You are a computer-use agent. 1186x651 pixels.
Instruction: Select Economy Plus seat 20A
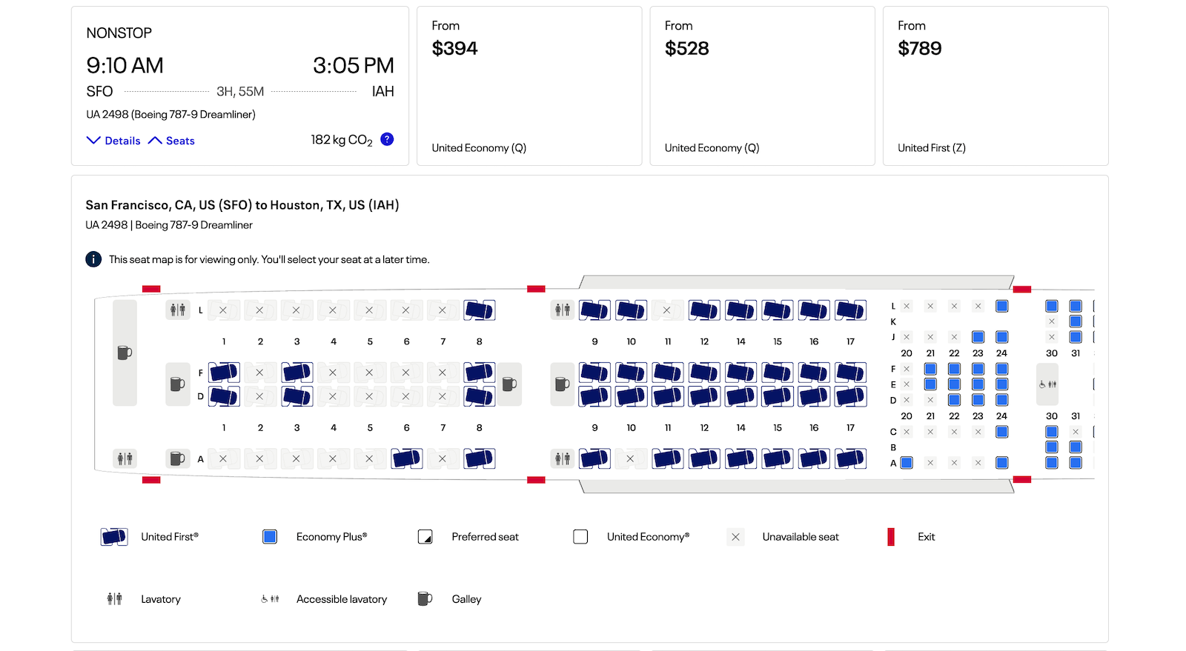click(x=907, y=463)
